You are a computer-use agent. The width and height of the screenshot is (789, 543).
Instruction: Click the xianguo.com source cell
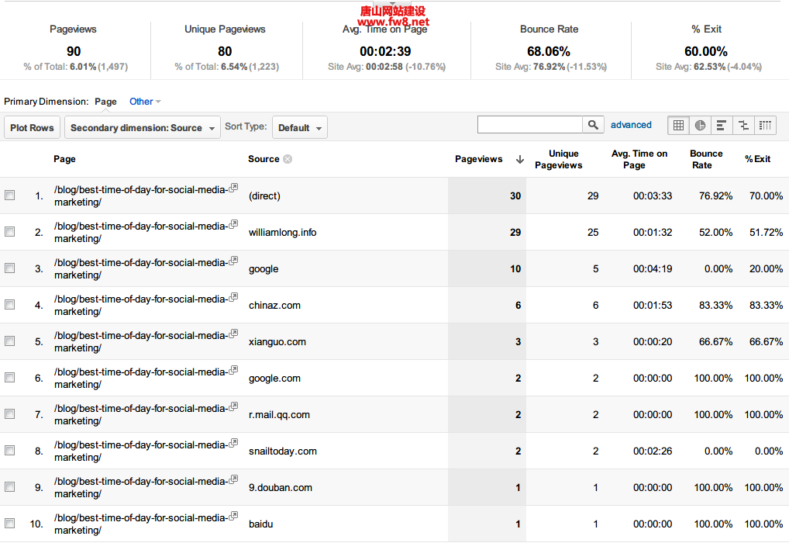(x=277, y=341)
